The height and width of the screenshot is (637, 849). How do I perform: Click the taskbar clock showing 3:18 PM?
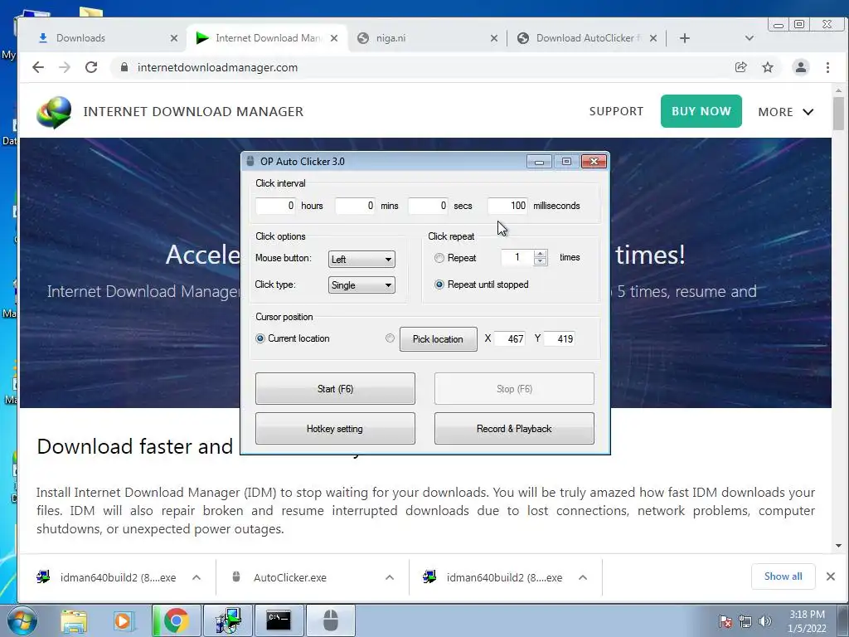pyautogui.click(x=807, y=621)
